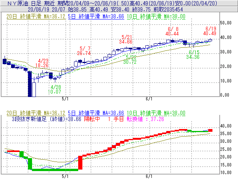Click the 50.00 price axis label
This screenshot has height=181, width=238.
[226, 23]
